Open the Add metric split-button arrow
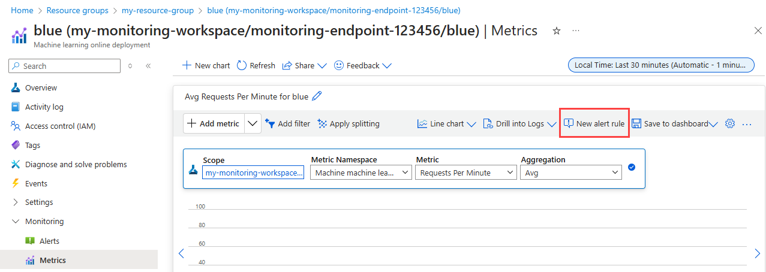 coord(254,123)
